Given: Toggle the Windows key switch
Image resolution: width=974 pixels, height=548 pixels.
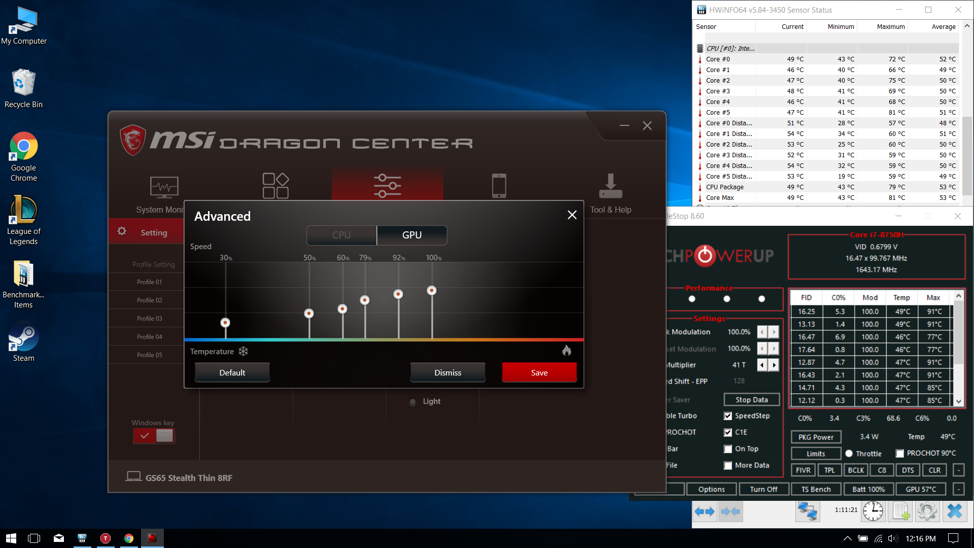Looking at the screenshot, I should tap(154, 435).
